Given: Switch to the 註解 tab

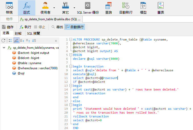Looking at the screenshot, I should [x=18, y=33].
